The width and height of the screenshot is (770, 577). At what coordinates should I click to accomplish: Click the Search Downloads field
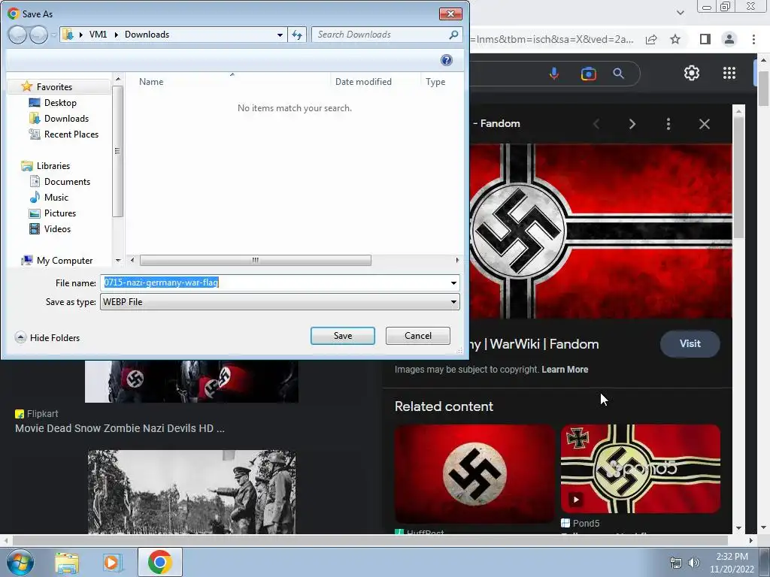pos(380,35)
